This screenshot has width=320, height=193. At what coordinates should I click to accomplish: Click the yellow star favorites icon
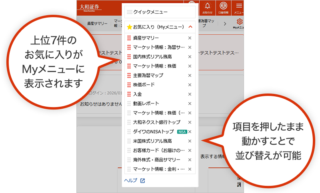point(129,27)
